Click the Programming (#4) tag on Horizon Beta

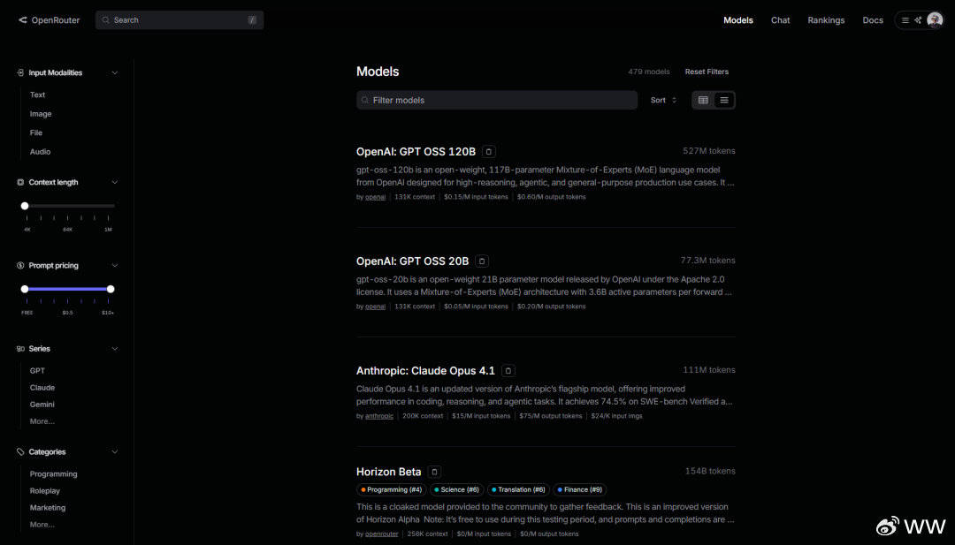tap(391, 489)
